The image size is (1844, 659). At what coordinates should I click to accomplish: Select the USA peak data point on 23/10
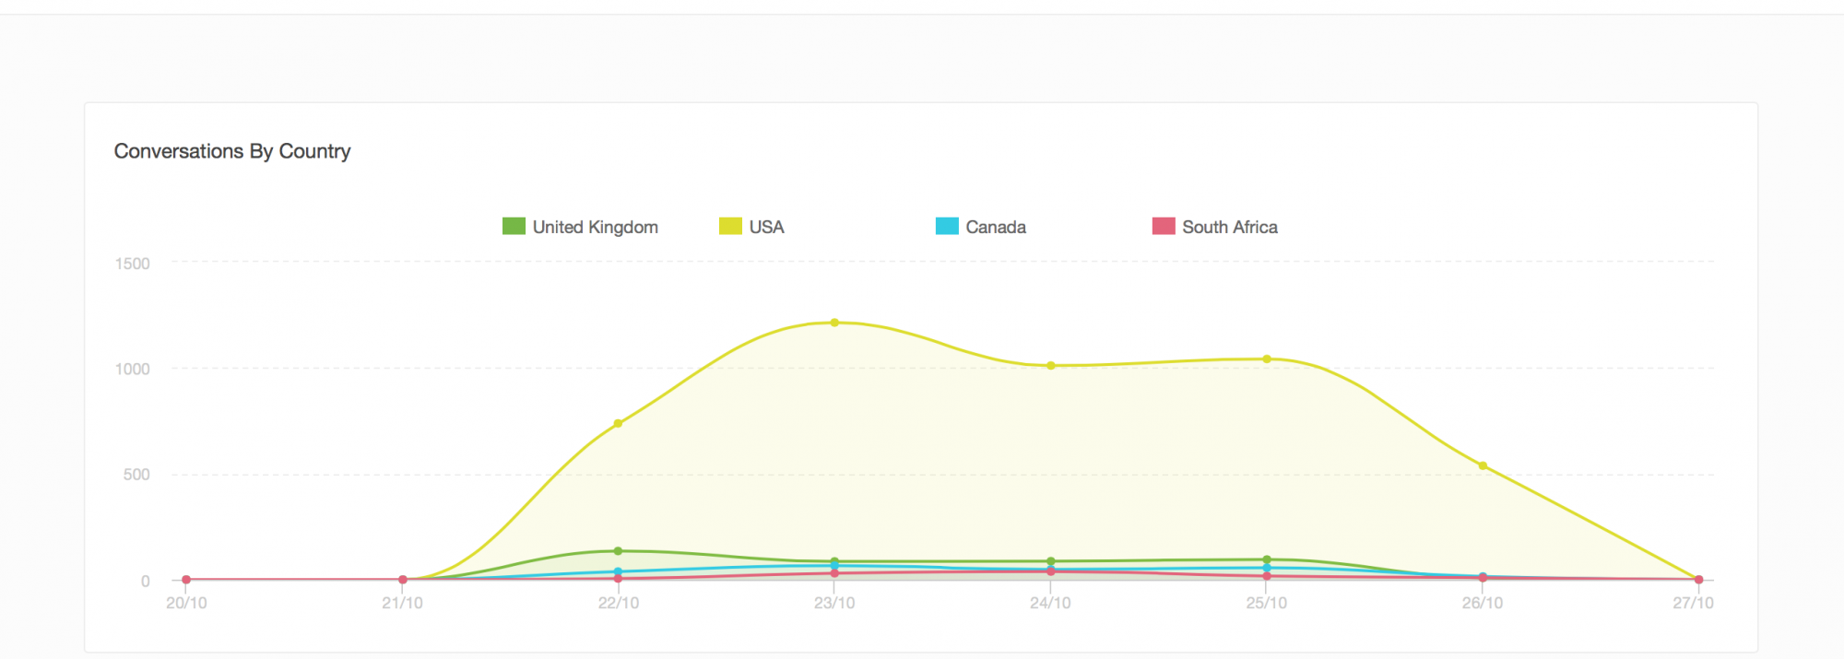(834, 323)
